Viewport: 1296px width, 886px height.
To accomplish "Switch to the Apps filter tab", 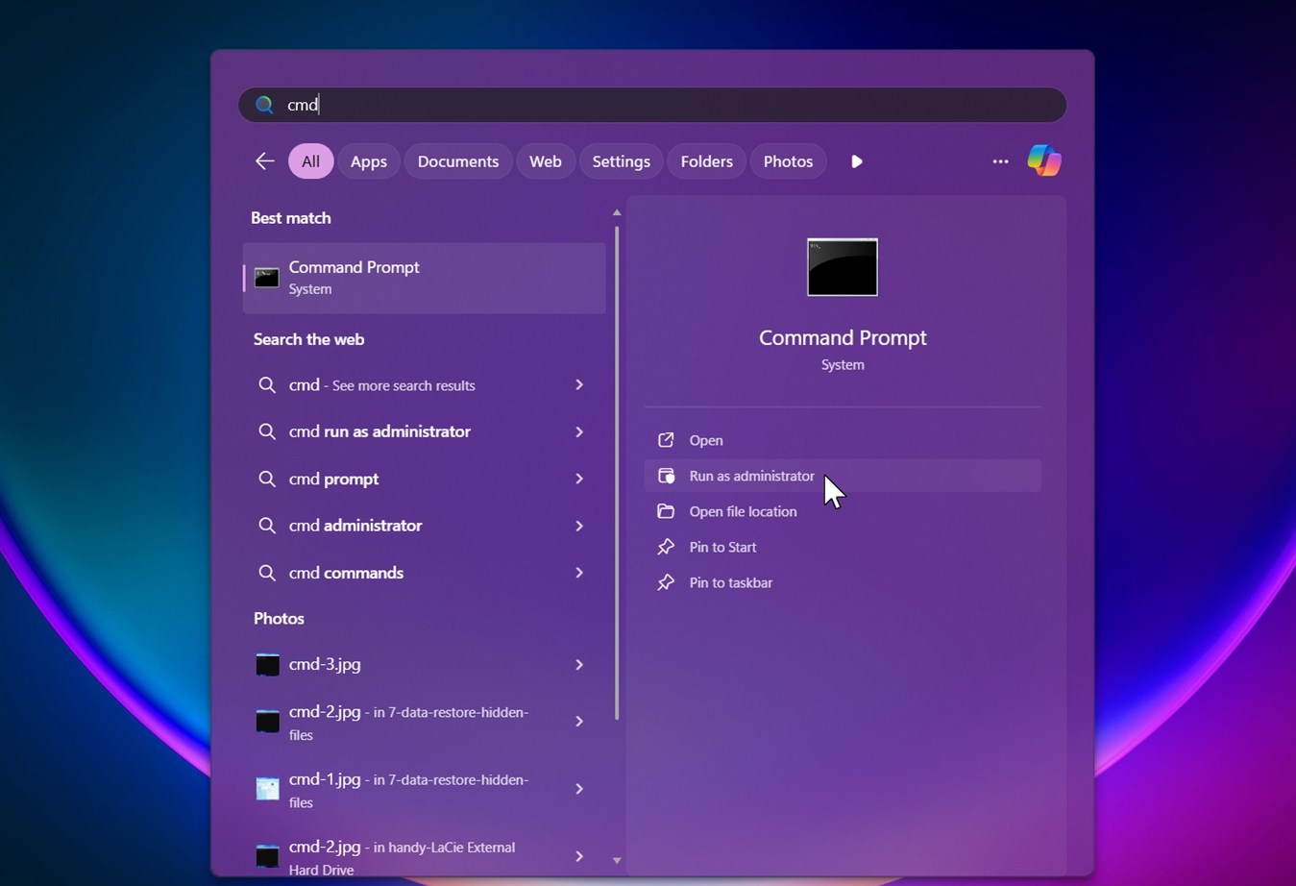I will [368, 161].
